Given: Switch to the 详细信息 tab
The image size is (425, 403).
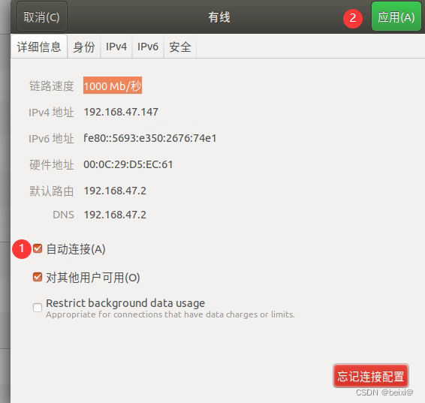Looking at the screenshot, I should tap(39, 47).
